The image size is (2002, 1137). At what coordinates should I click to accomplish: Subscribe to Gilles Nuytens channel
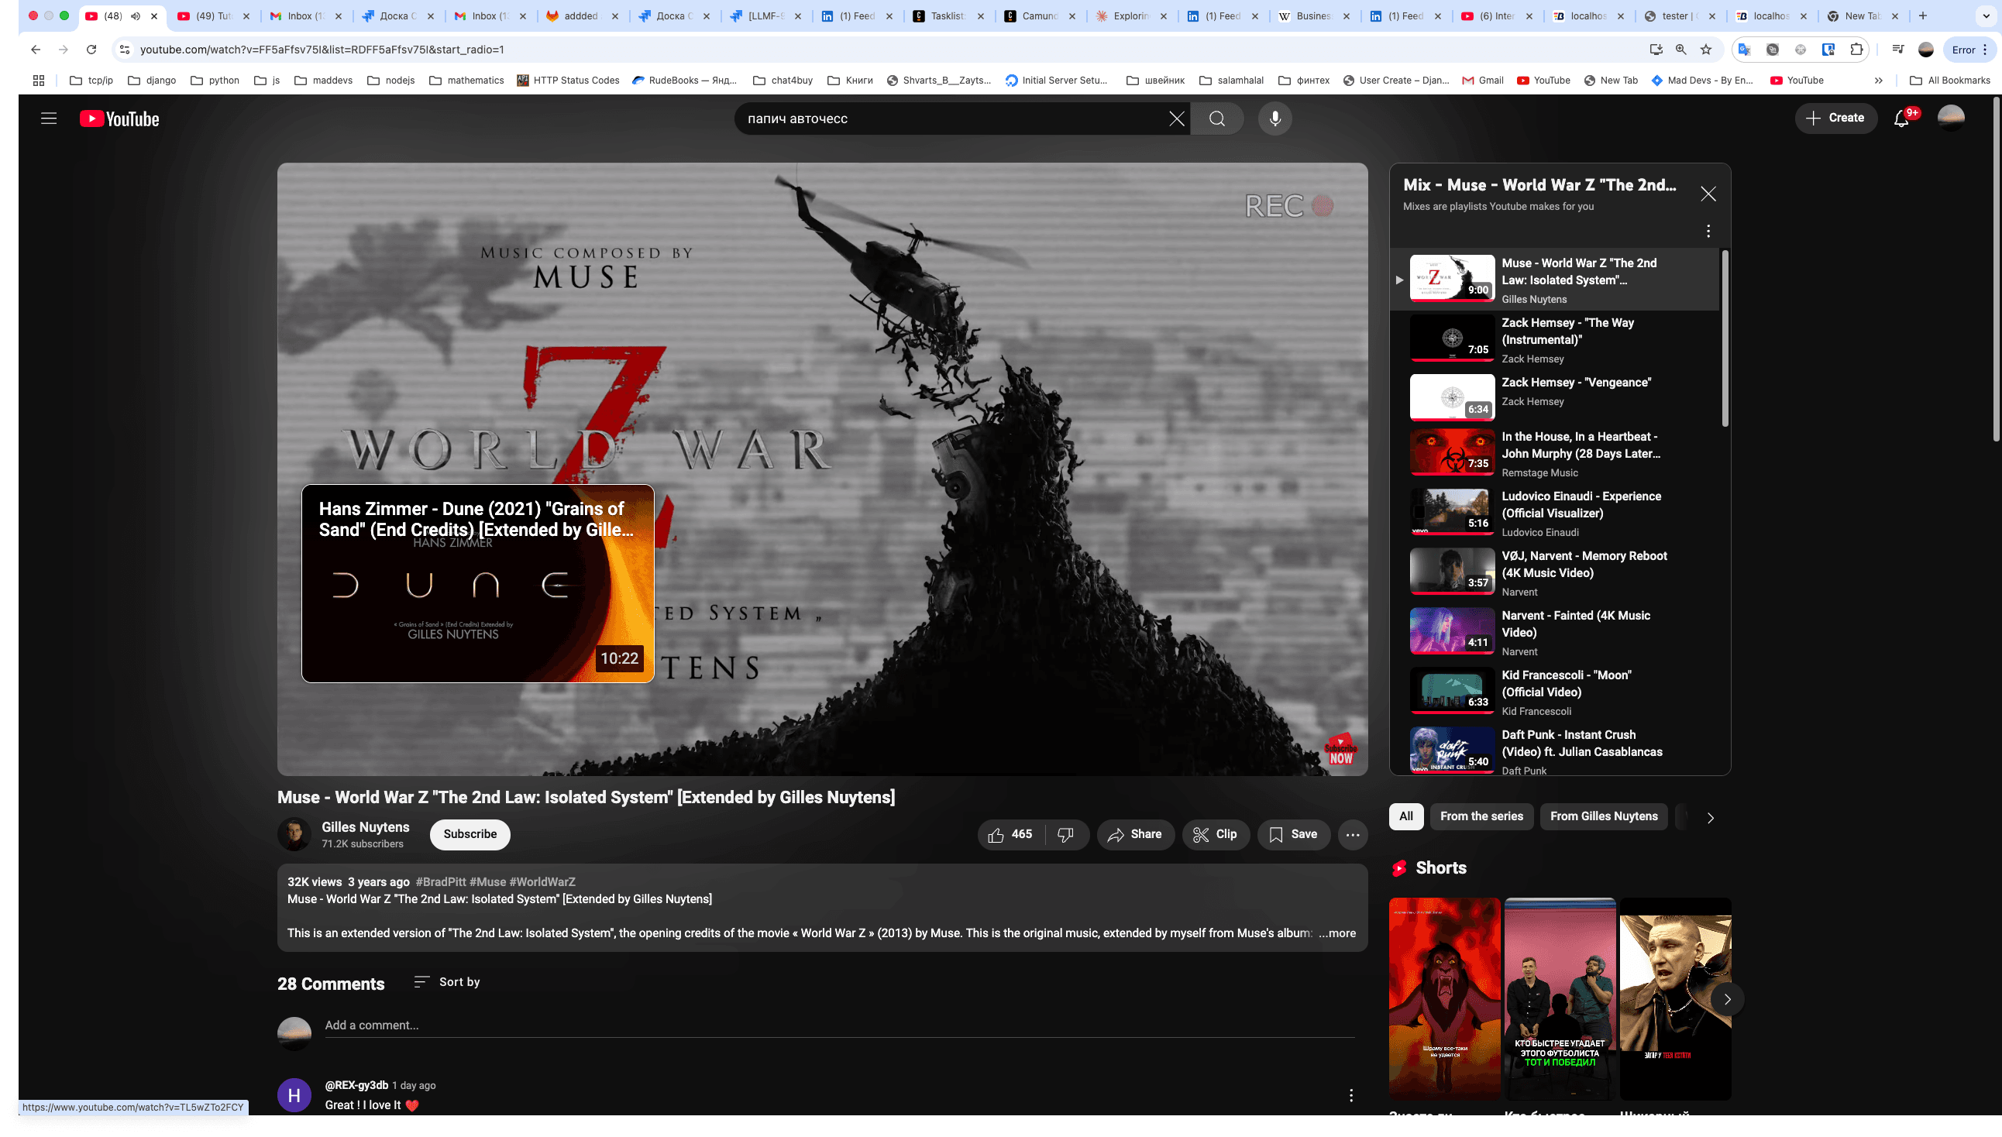(x=470, y=835)
